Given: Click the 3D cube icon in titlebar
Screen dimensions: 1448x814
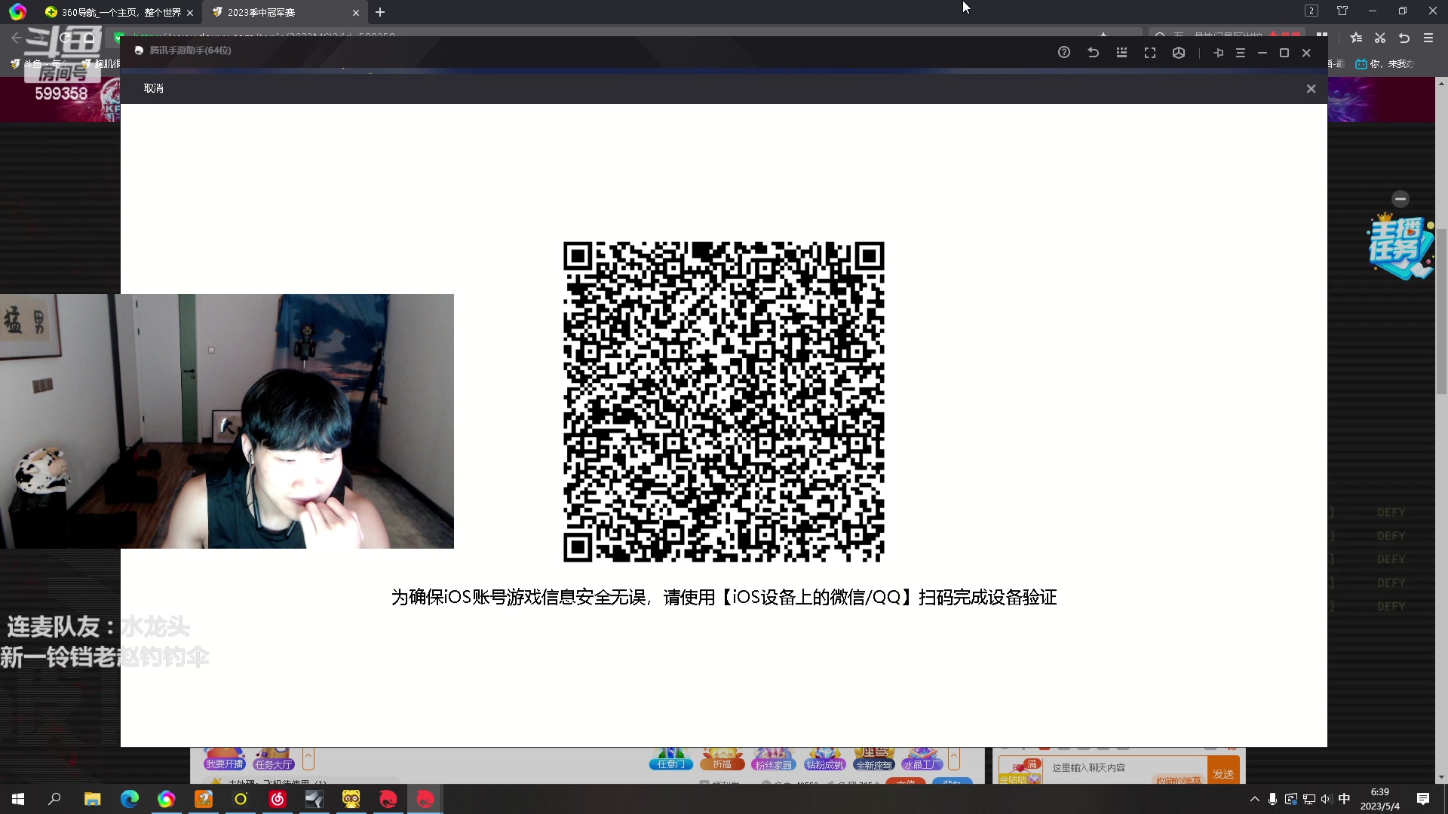Looking at the screenshot, I should (x=1179, y=53).
